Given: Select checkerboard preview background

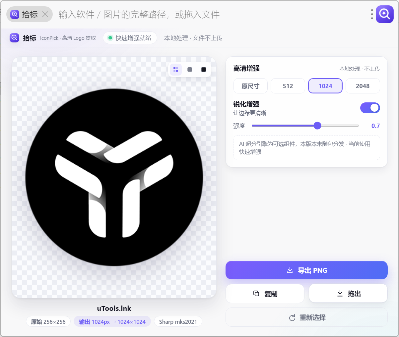Looking at the screenshot, I should tap(176, 70).
